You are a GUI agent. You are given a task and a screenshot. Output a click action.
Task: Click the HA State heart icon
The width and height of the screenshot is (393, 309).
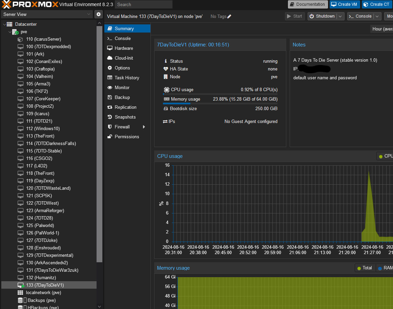tap(166, 69)
